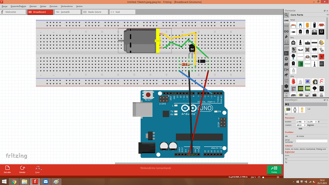Viewport: 329px width, 185px height.
Task: Show M1 breadboard view thumbnail
Action: click(288, 110)
